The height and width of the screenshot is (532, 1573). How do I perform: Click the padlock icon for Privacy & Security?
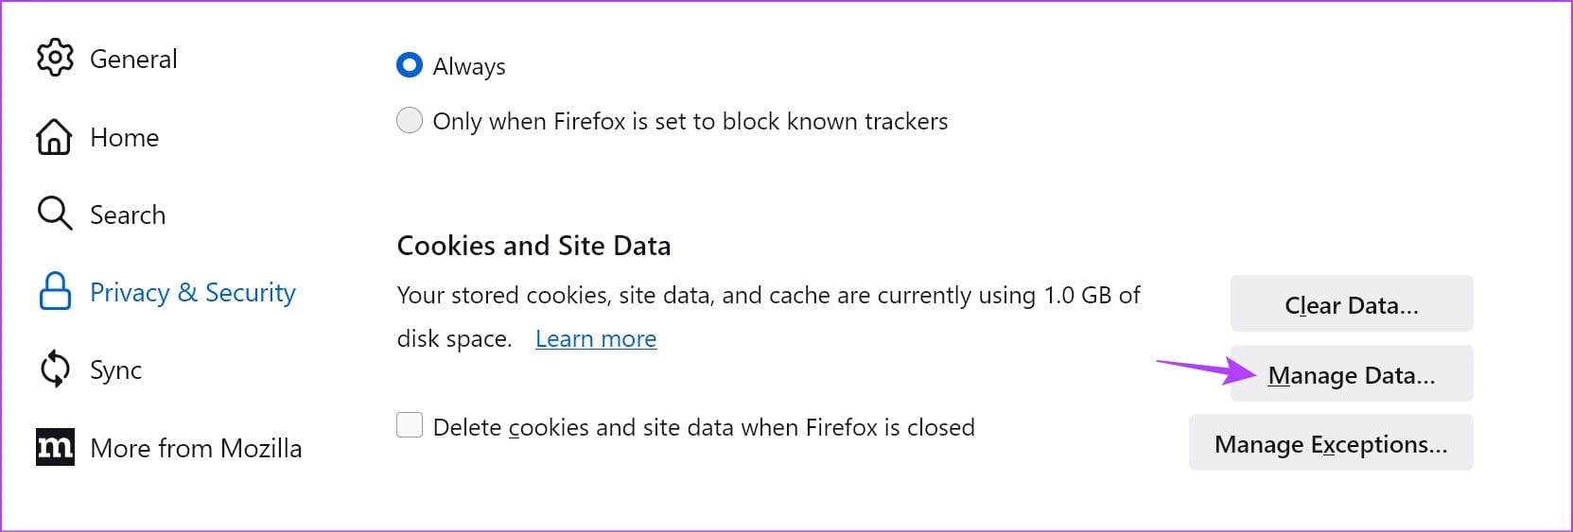(x=54, y=292)
